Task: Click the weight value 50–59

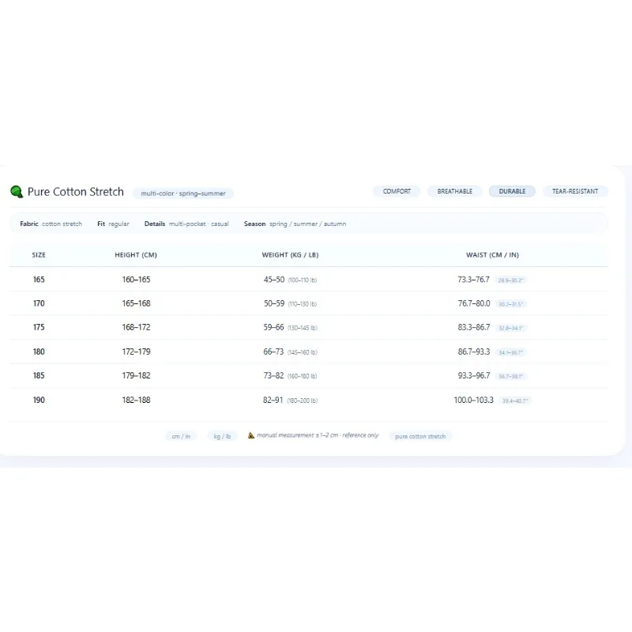Action: point(274,303)
